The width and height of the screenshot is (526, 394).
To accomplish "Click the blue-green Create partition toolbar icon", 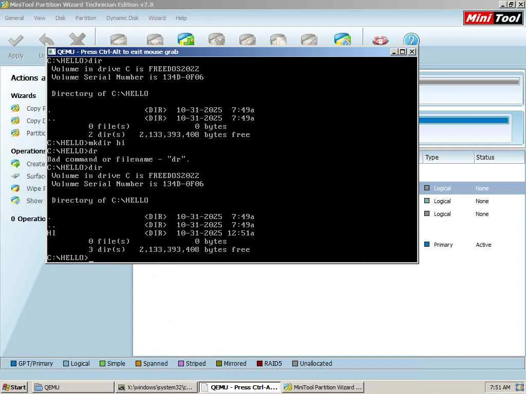I will [x=185, y=39].
